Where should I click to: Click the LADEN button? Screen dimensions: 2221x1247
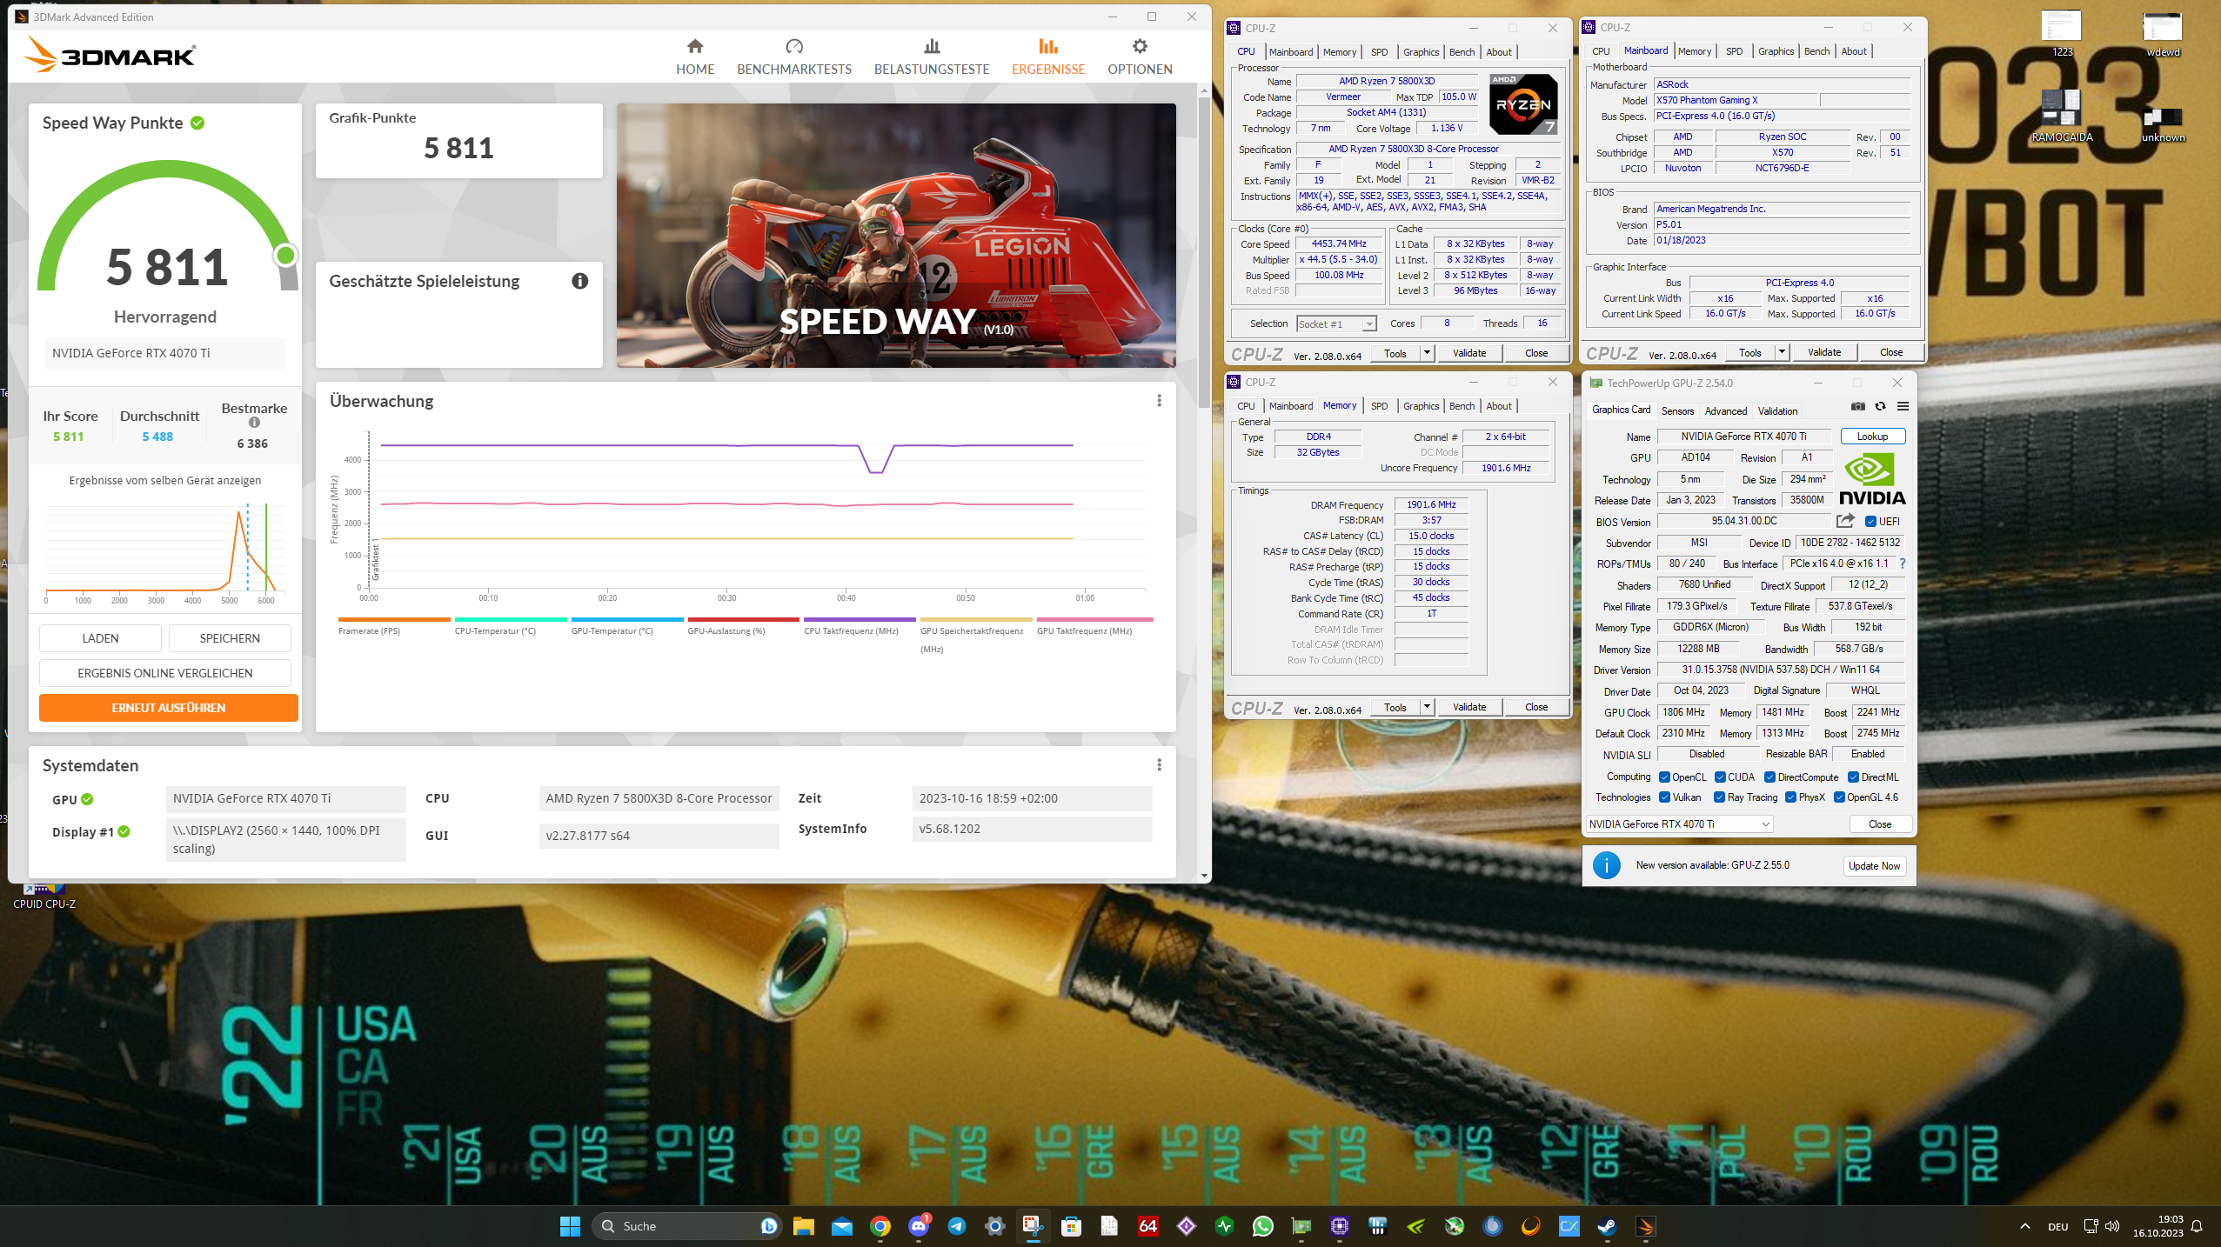[100, 638]
